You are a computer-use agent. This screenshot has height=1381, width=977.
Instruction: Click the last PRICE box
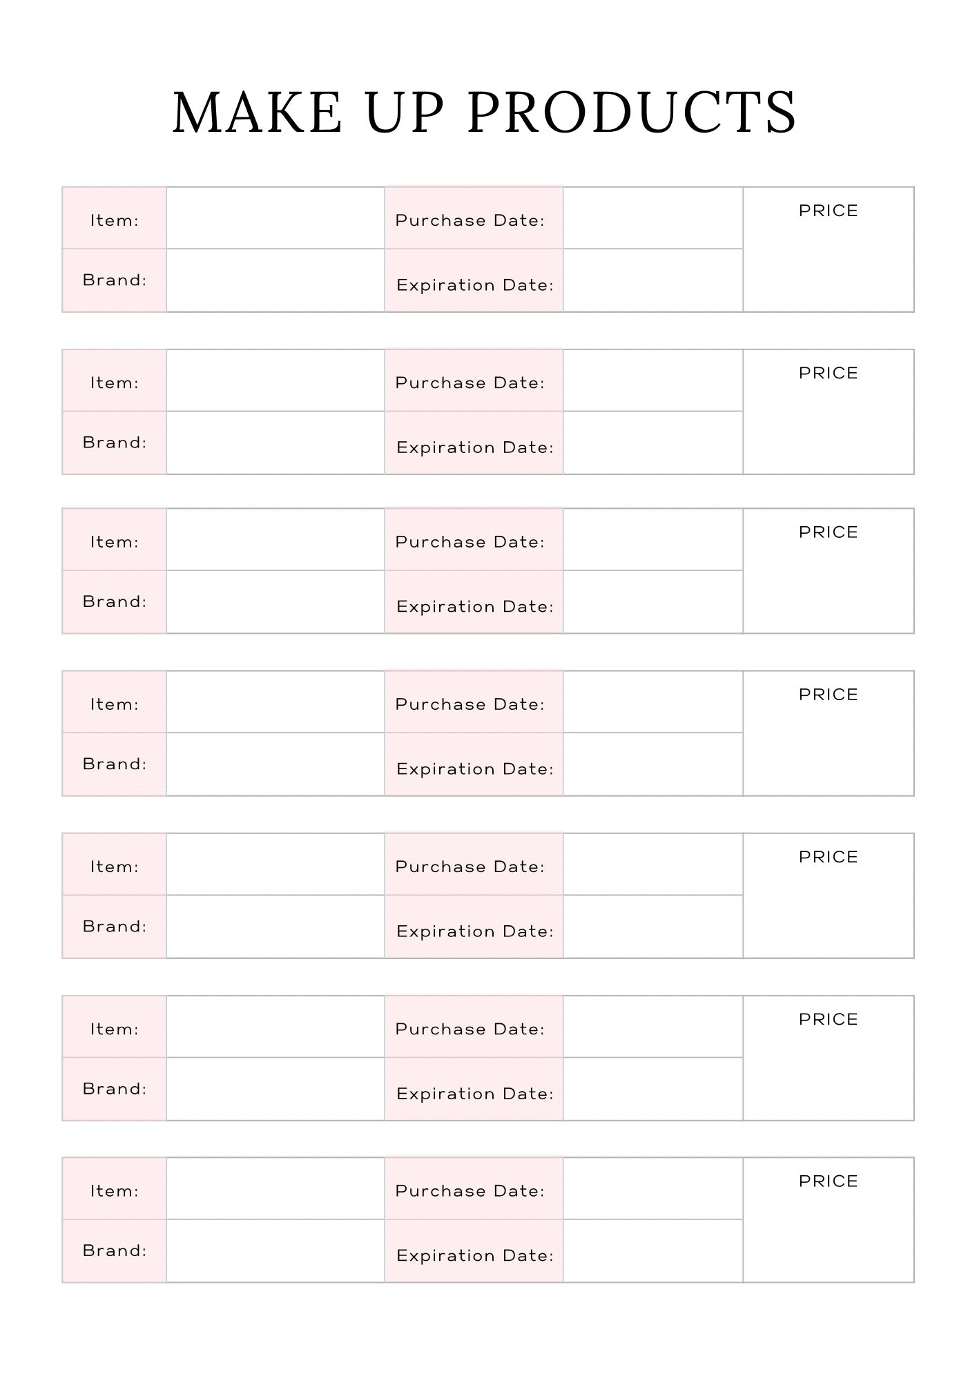click(829, 1220)
